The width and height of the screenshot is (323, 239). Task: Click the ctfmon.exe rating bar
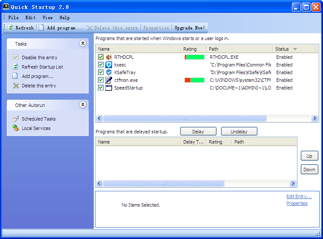pos(194,80)
